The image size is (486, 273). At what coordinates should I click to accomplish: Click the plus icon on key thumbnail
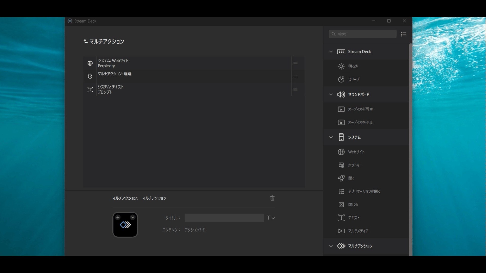pos(118,217)
